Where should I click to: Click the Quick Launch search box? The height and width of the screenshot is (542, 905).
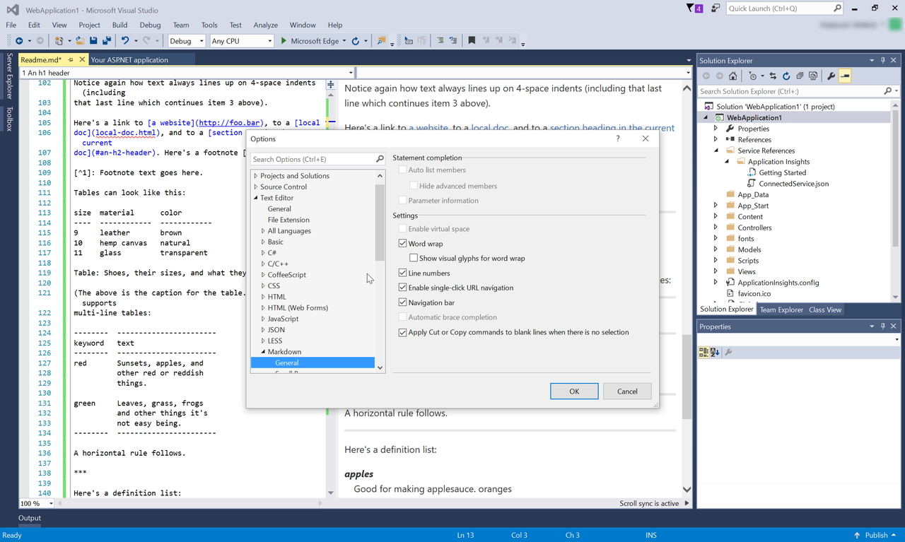pos(785,8)
